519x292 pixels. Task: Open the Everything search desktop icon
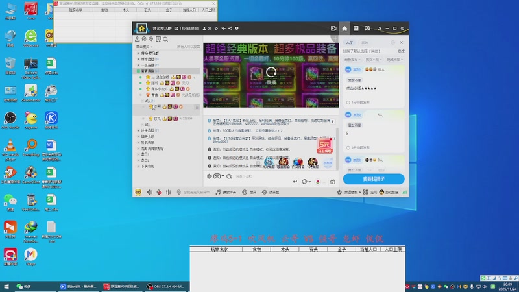point(30,148)
